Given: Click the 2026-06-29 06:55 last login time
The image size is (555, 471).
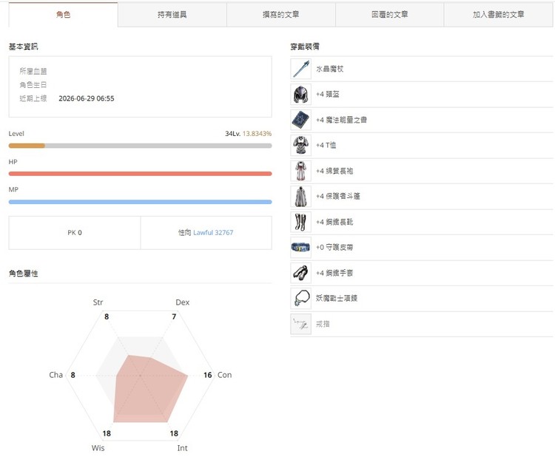Looking at the screenshot, I should coord(87,98).
